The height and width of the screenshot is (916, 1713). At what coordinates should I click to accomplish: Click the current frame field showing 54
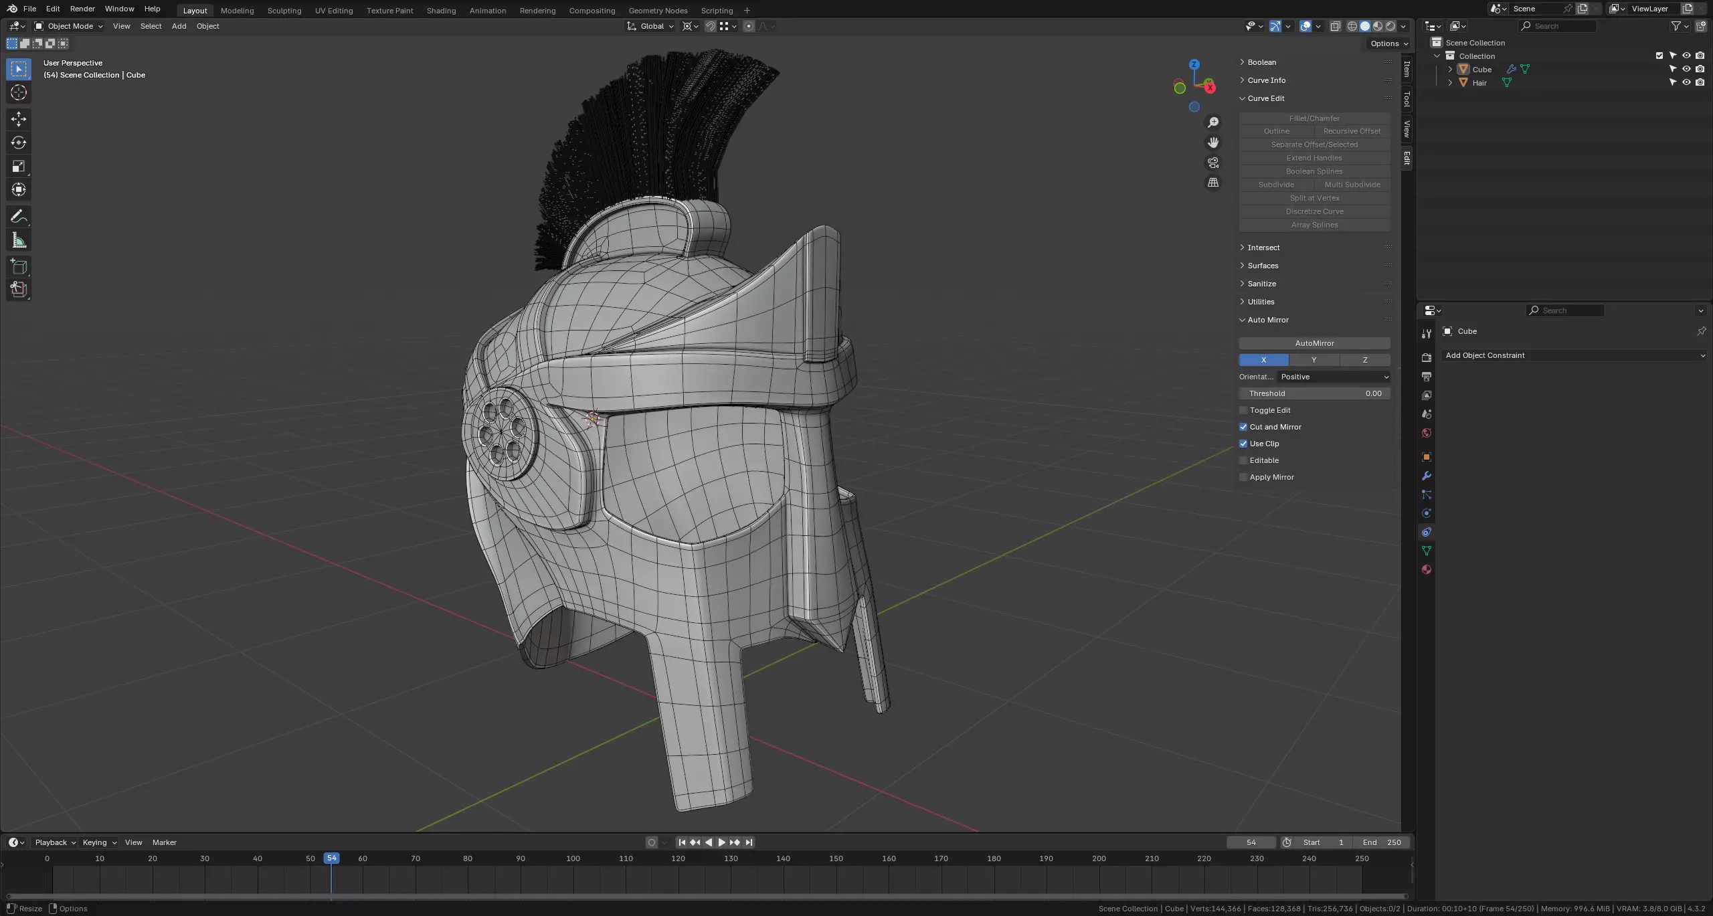click(1251, 842)
